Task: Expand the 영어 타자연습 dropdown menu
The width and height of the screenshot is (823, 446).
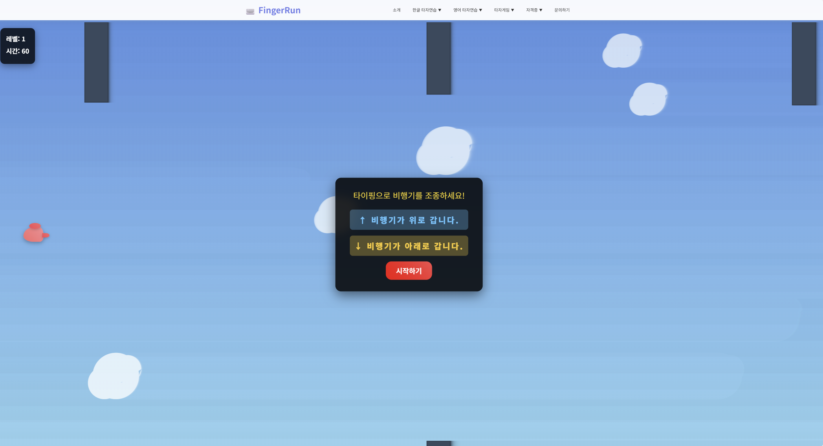Action: 468,10
